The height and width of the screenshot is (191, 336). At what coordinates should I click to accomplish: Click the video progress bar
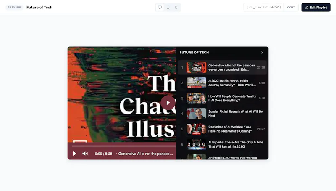[x=124, y=146]
